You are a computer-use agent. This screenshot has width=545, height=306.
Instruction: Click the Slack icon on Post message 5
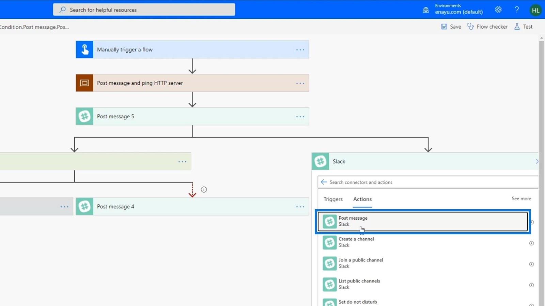(x=84, y=116)
